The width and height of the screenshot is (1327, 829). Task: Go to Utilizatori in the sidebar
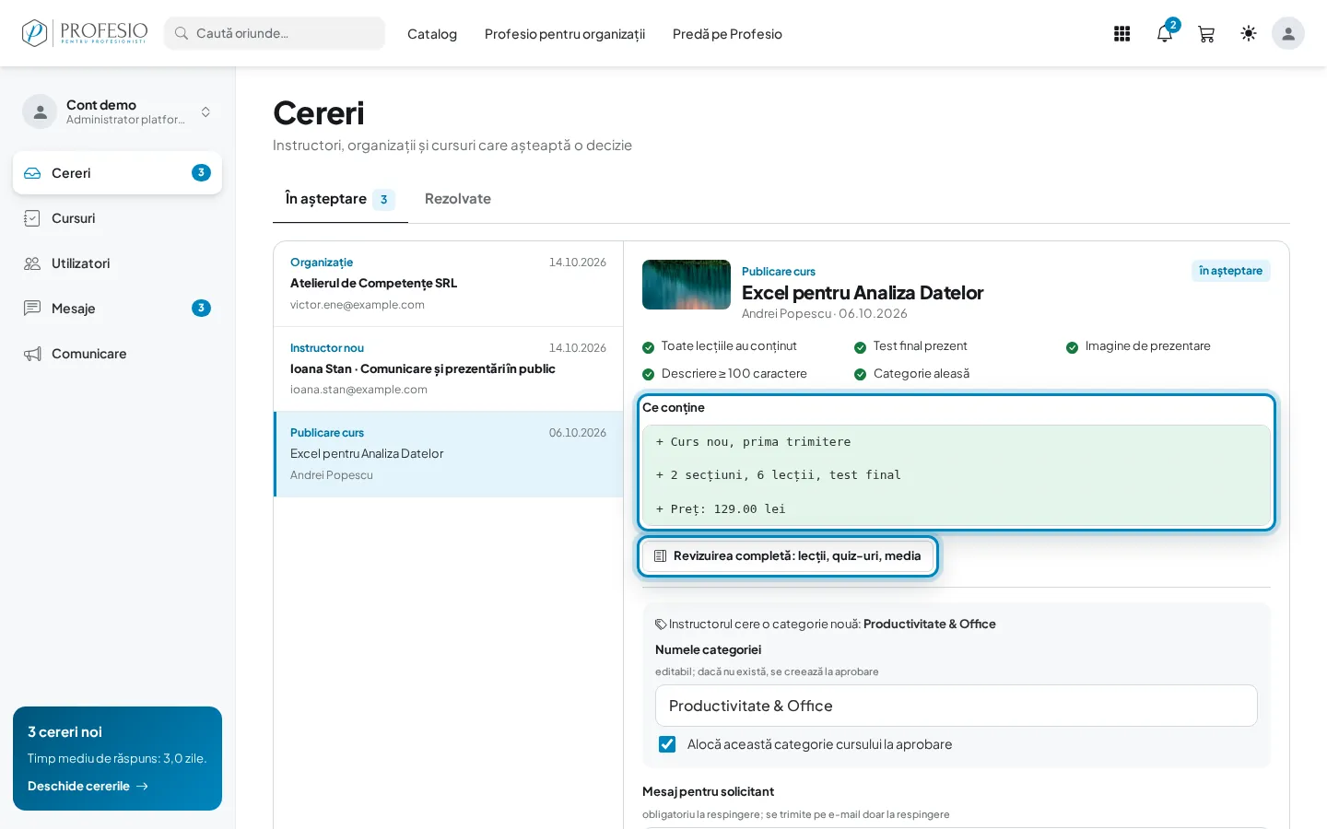[x=117, y=263]
